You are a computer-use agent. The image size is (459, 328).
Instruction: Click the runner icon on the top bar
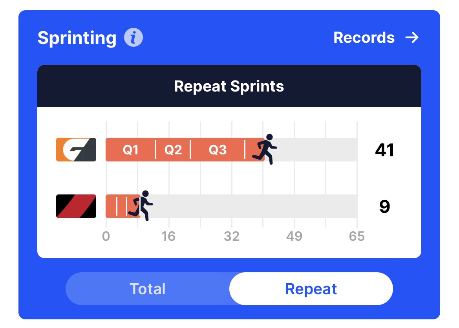(x=265, y=149)
